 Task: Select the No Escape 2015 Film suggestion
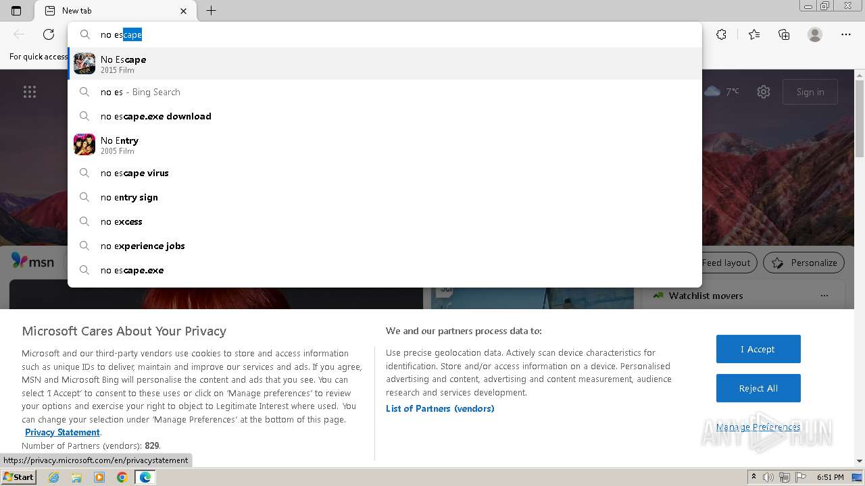point(385,63)
